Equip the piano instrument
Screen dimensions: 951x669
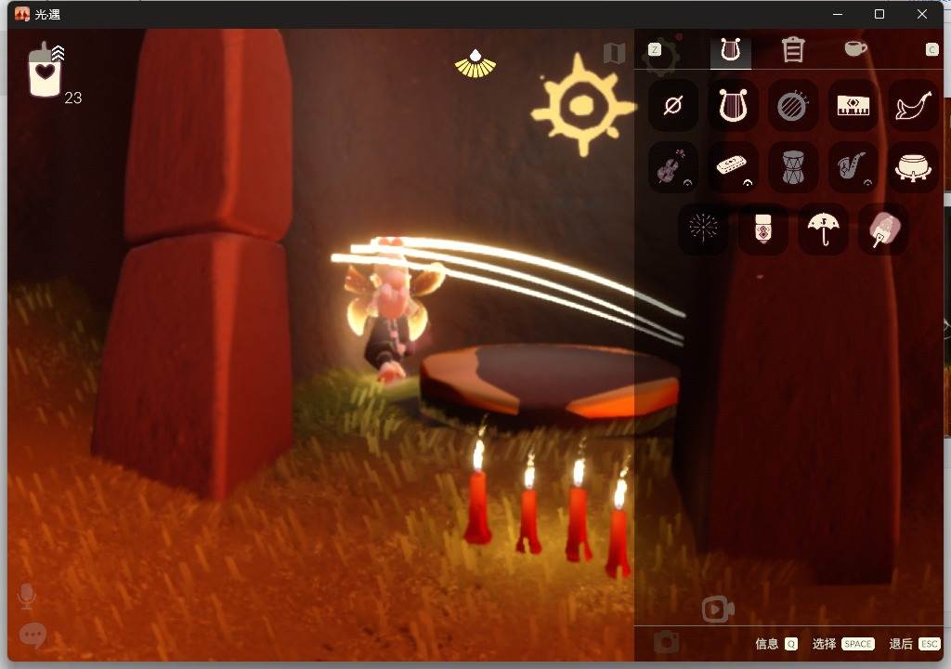click(x=853, y=106)
